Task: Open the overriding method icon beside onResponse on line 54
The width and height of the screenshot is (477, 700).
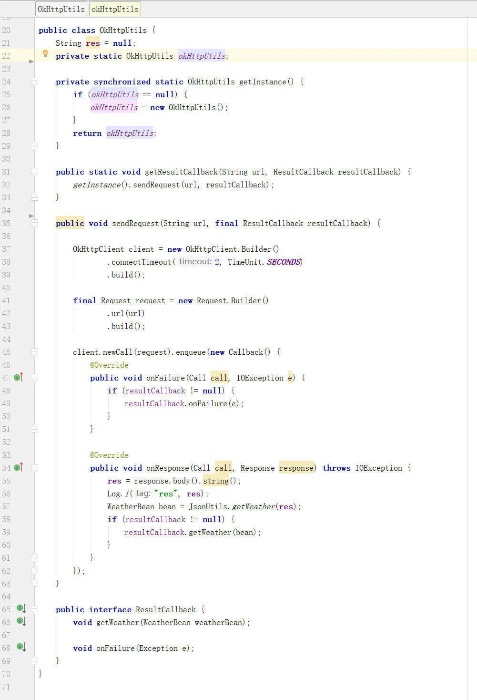Action: 18,467
